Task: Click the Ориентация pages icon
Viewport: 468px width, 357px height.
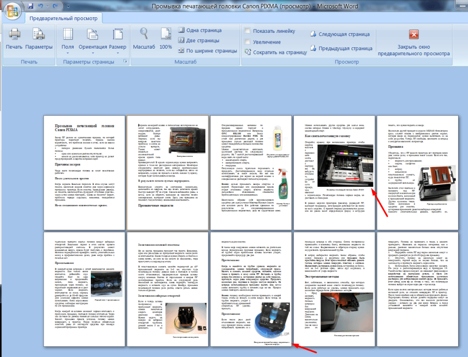Action: click(93, 34)
